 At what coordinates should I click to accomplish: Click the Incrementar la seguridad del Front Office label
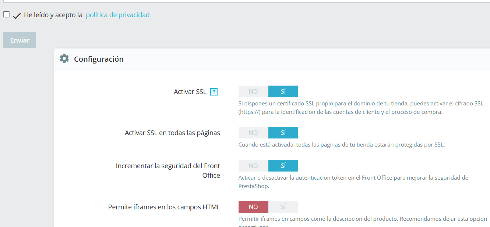click(x=168, y=171)
